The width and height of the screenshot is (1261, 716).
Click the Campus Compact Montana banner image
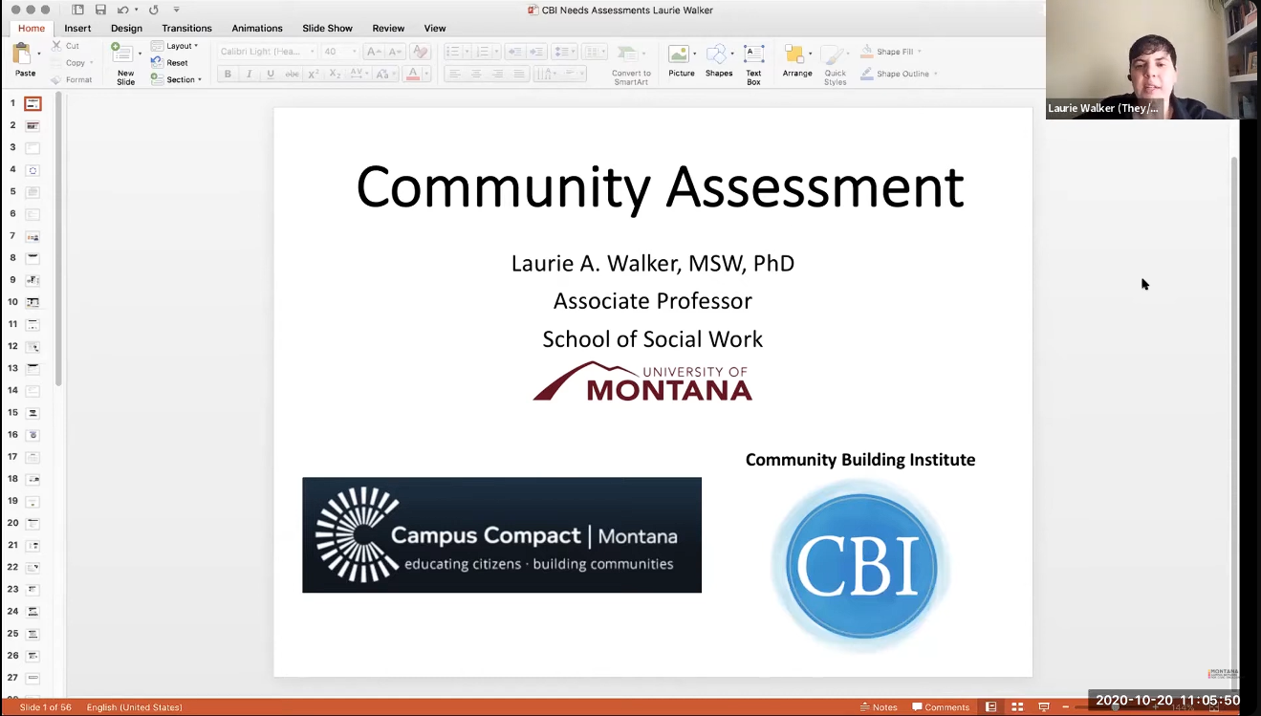pyautogui.click(x=502, y=535)
